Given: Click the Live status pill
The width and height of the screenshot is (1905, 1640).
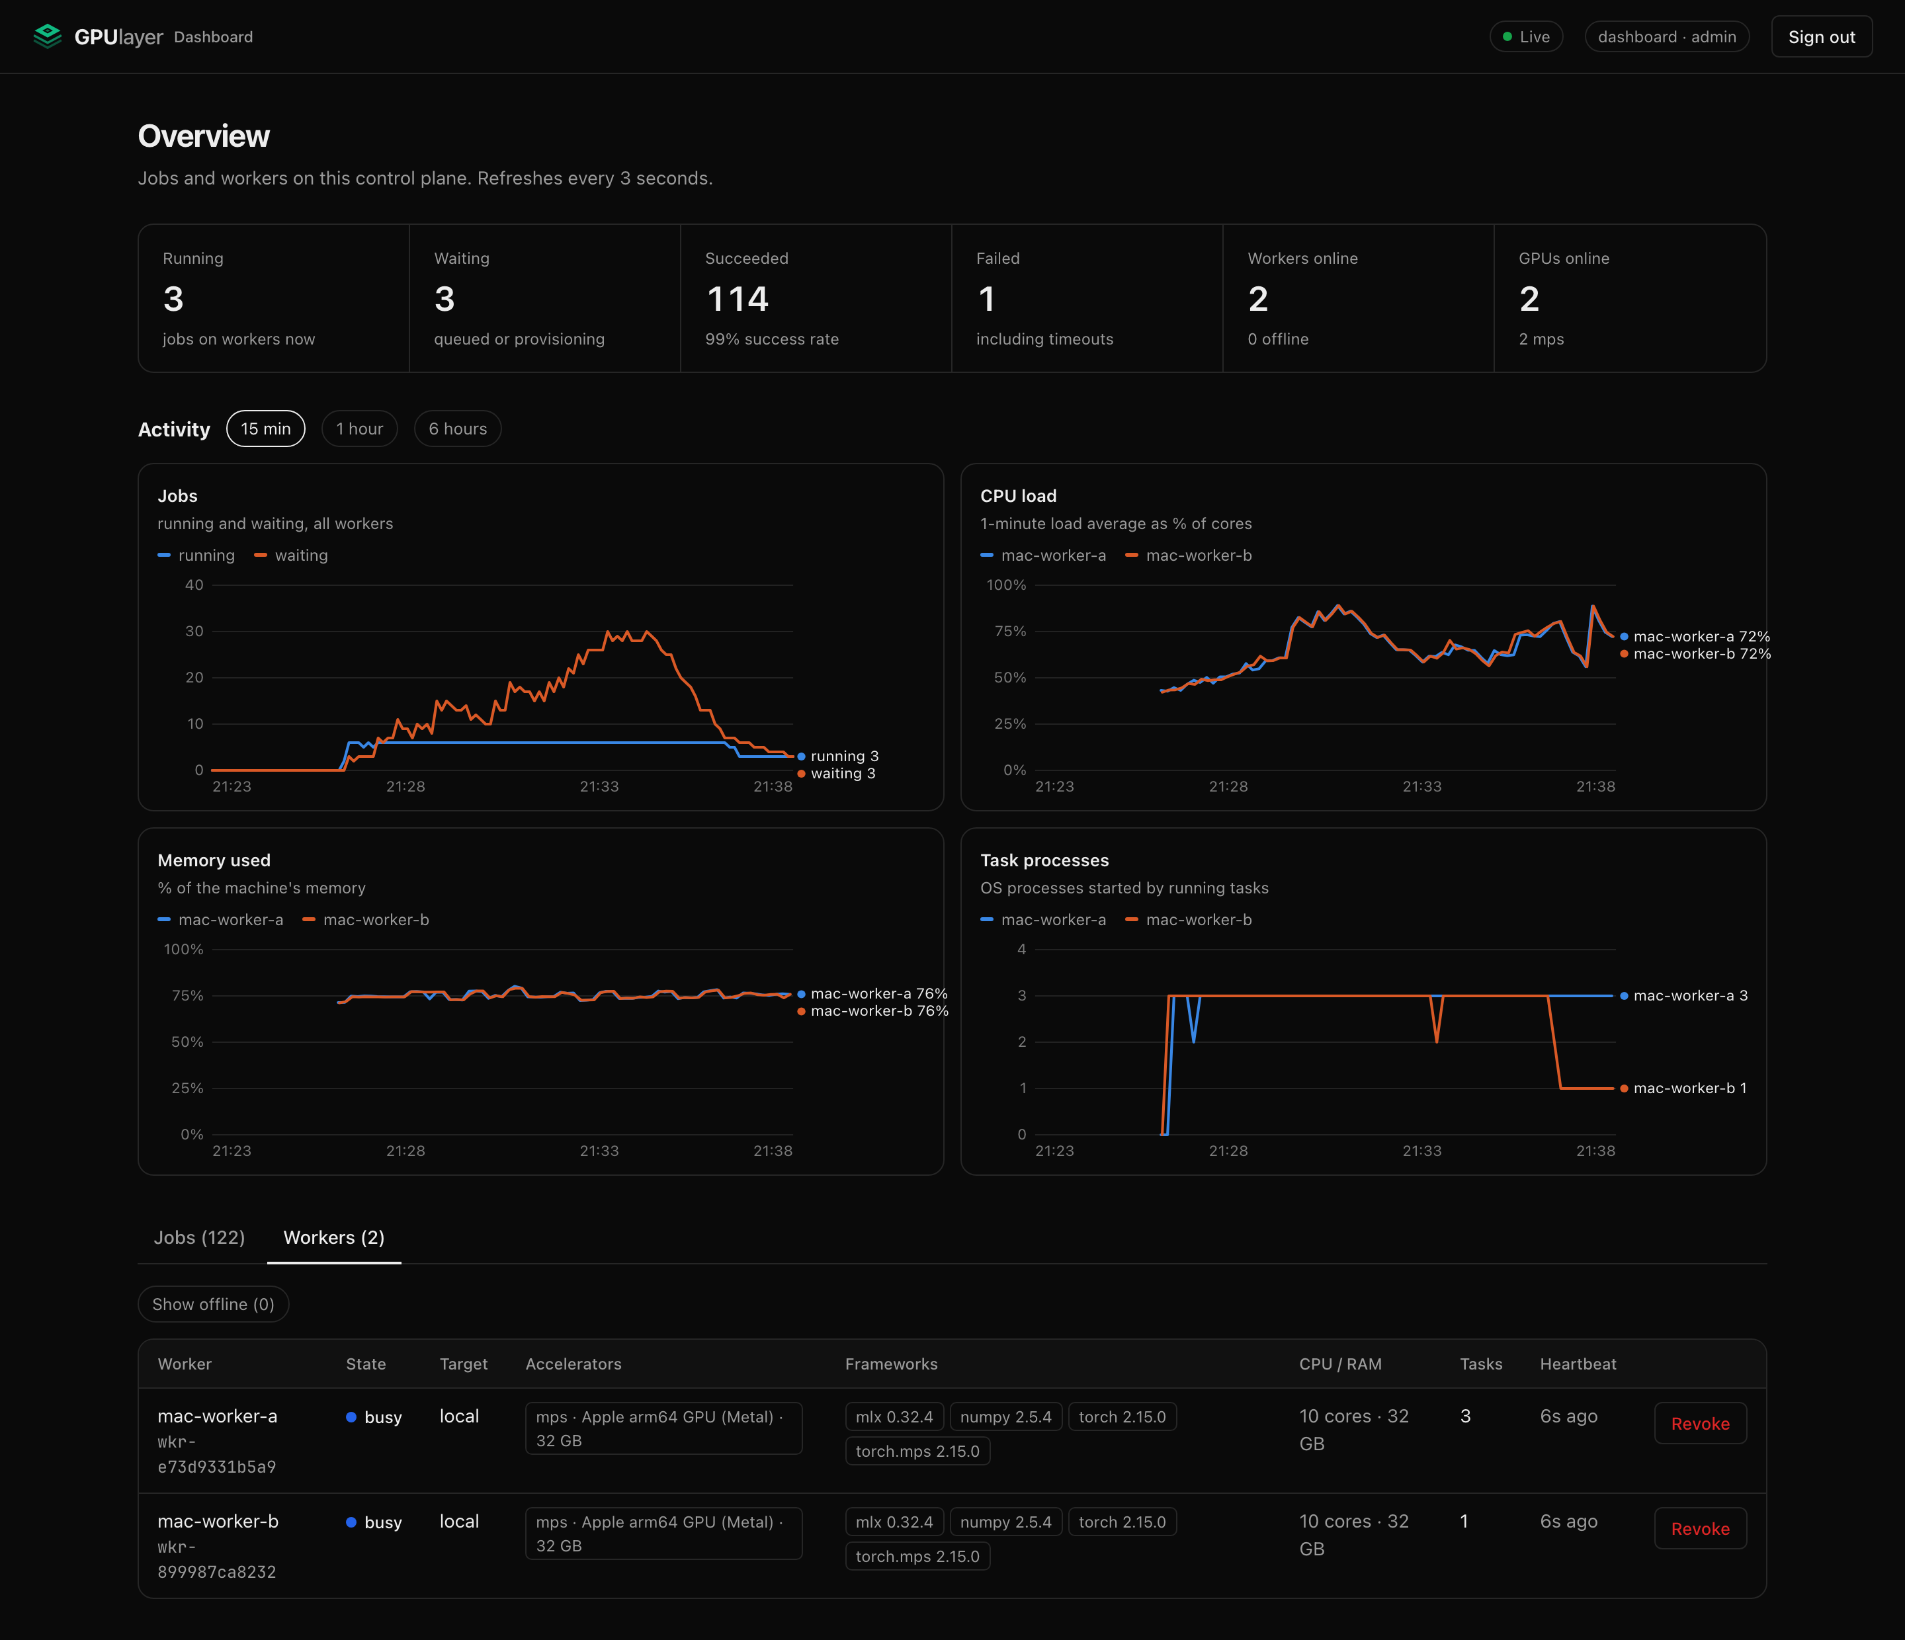Looking at the screenshot, I should tap(1526, 37).
